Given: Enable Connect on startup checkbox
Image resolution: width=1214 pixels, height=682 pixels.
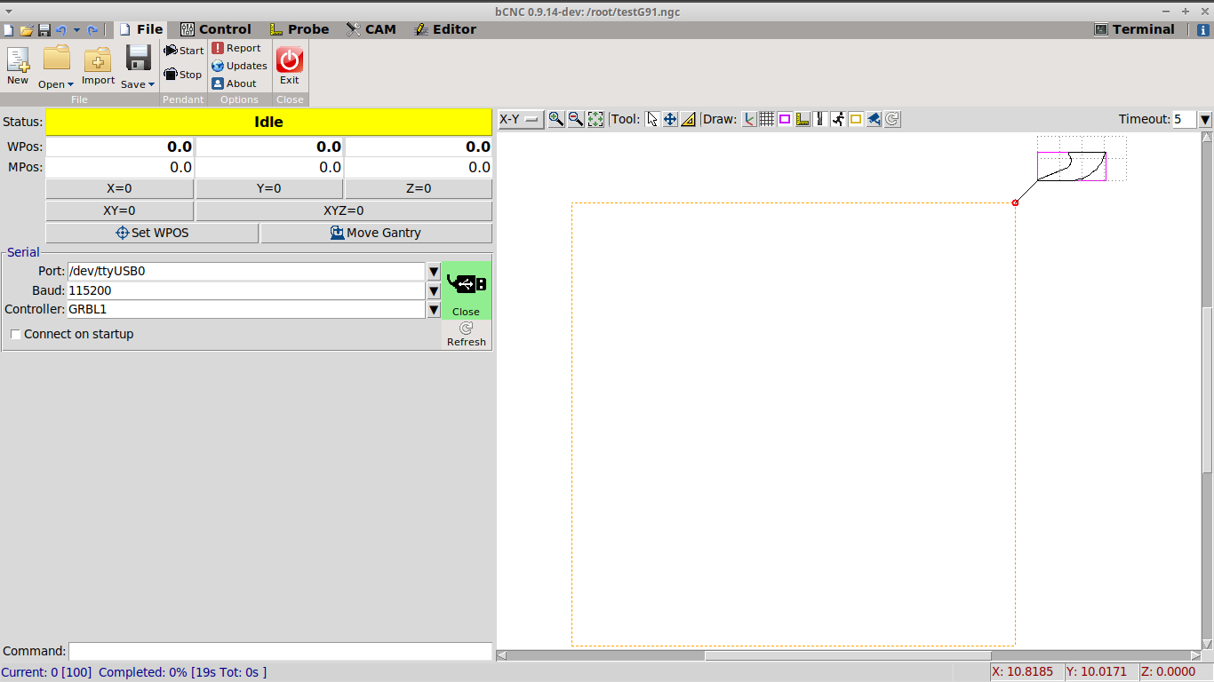Looking at the screenshot, I should (15, 335).
